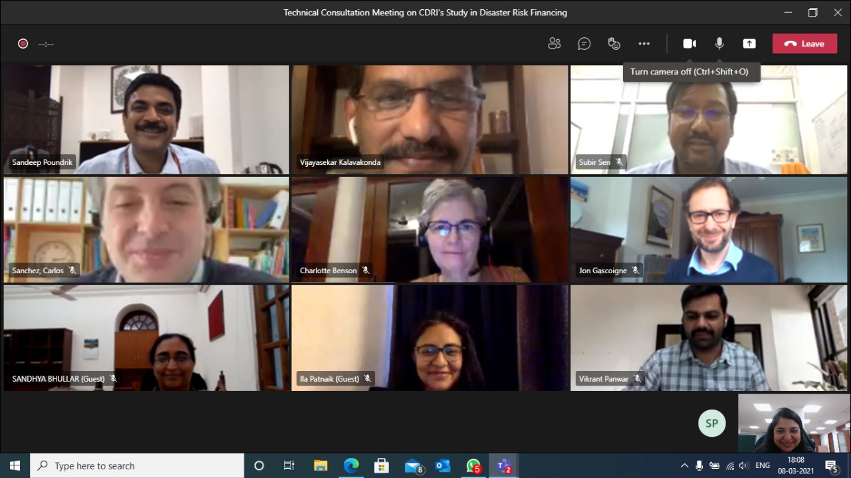Screen dimensions: 851x478
Task: Open battery status in system tray
Action: [715, 465]
